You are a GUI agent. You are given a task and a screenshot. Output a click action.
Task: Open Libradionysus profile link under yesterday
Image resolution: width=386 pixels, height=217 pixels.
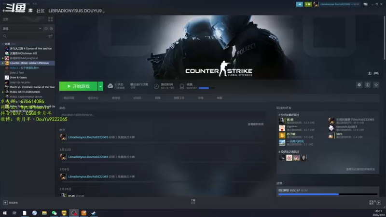(x=88, y=137)
